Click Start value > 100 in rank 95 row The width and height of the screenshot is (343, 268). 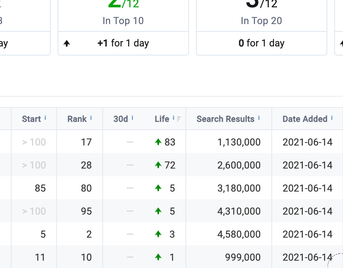pyautogui.click(x=34, y=211)
